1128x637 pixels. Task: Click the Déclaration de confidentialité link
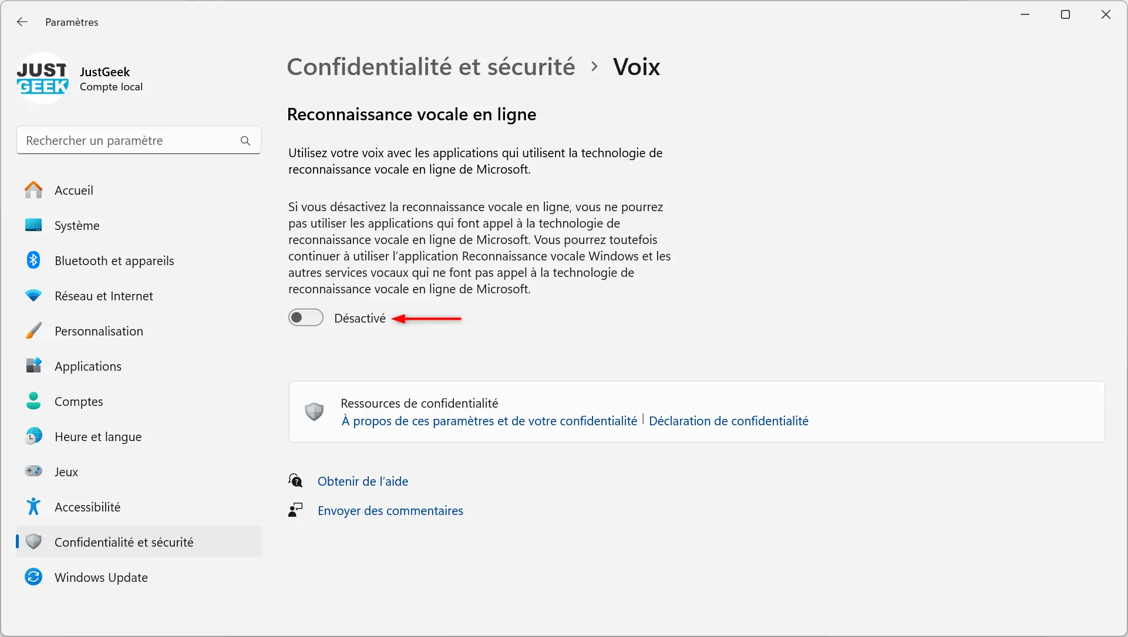point(728,421)
